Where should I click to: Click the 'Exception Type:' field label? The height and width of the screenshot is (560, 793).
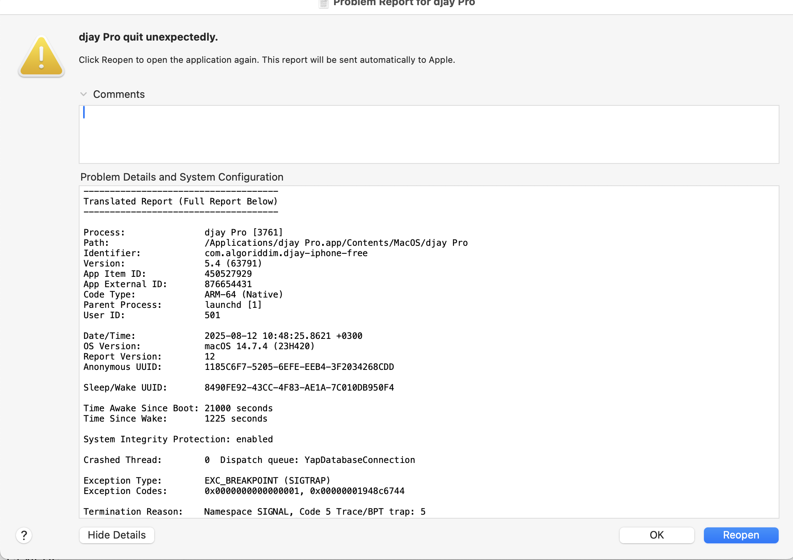(x=122, y=480)
